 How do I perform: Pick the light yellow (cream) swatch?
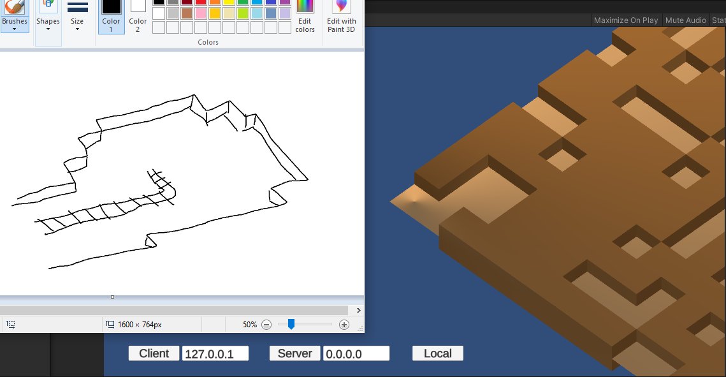point(229,13)
